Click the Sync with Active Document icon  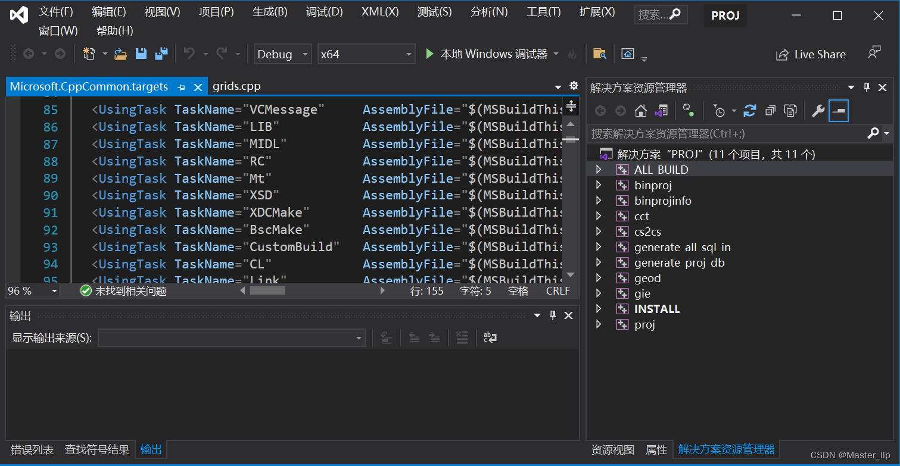[x=689, y=111]
